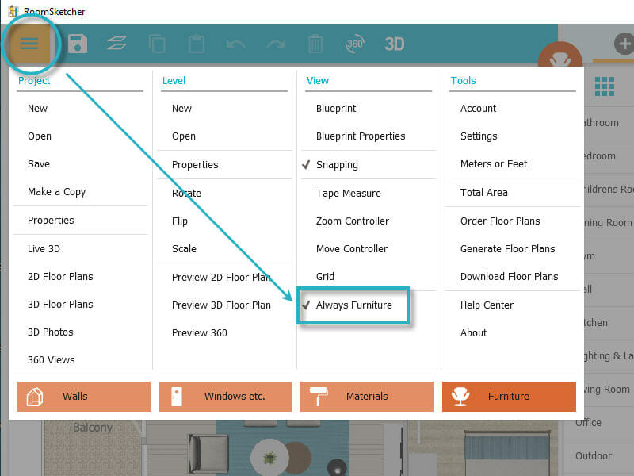Select the Levels stack icon
Screen dimensions: 634x476
(117, 44)
